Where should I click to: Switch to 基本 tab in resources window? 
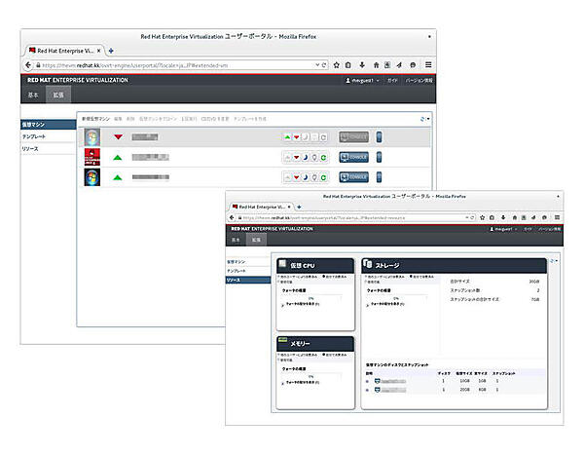click(x=236, y=240)
